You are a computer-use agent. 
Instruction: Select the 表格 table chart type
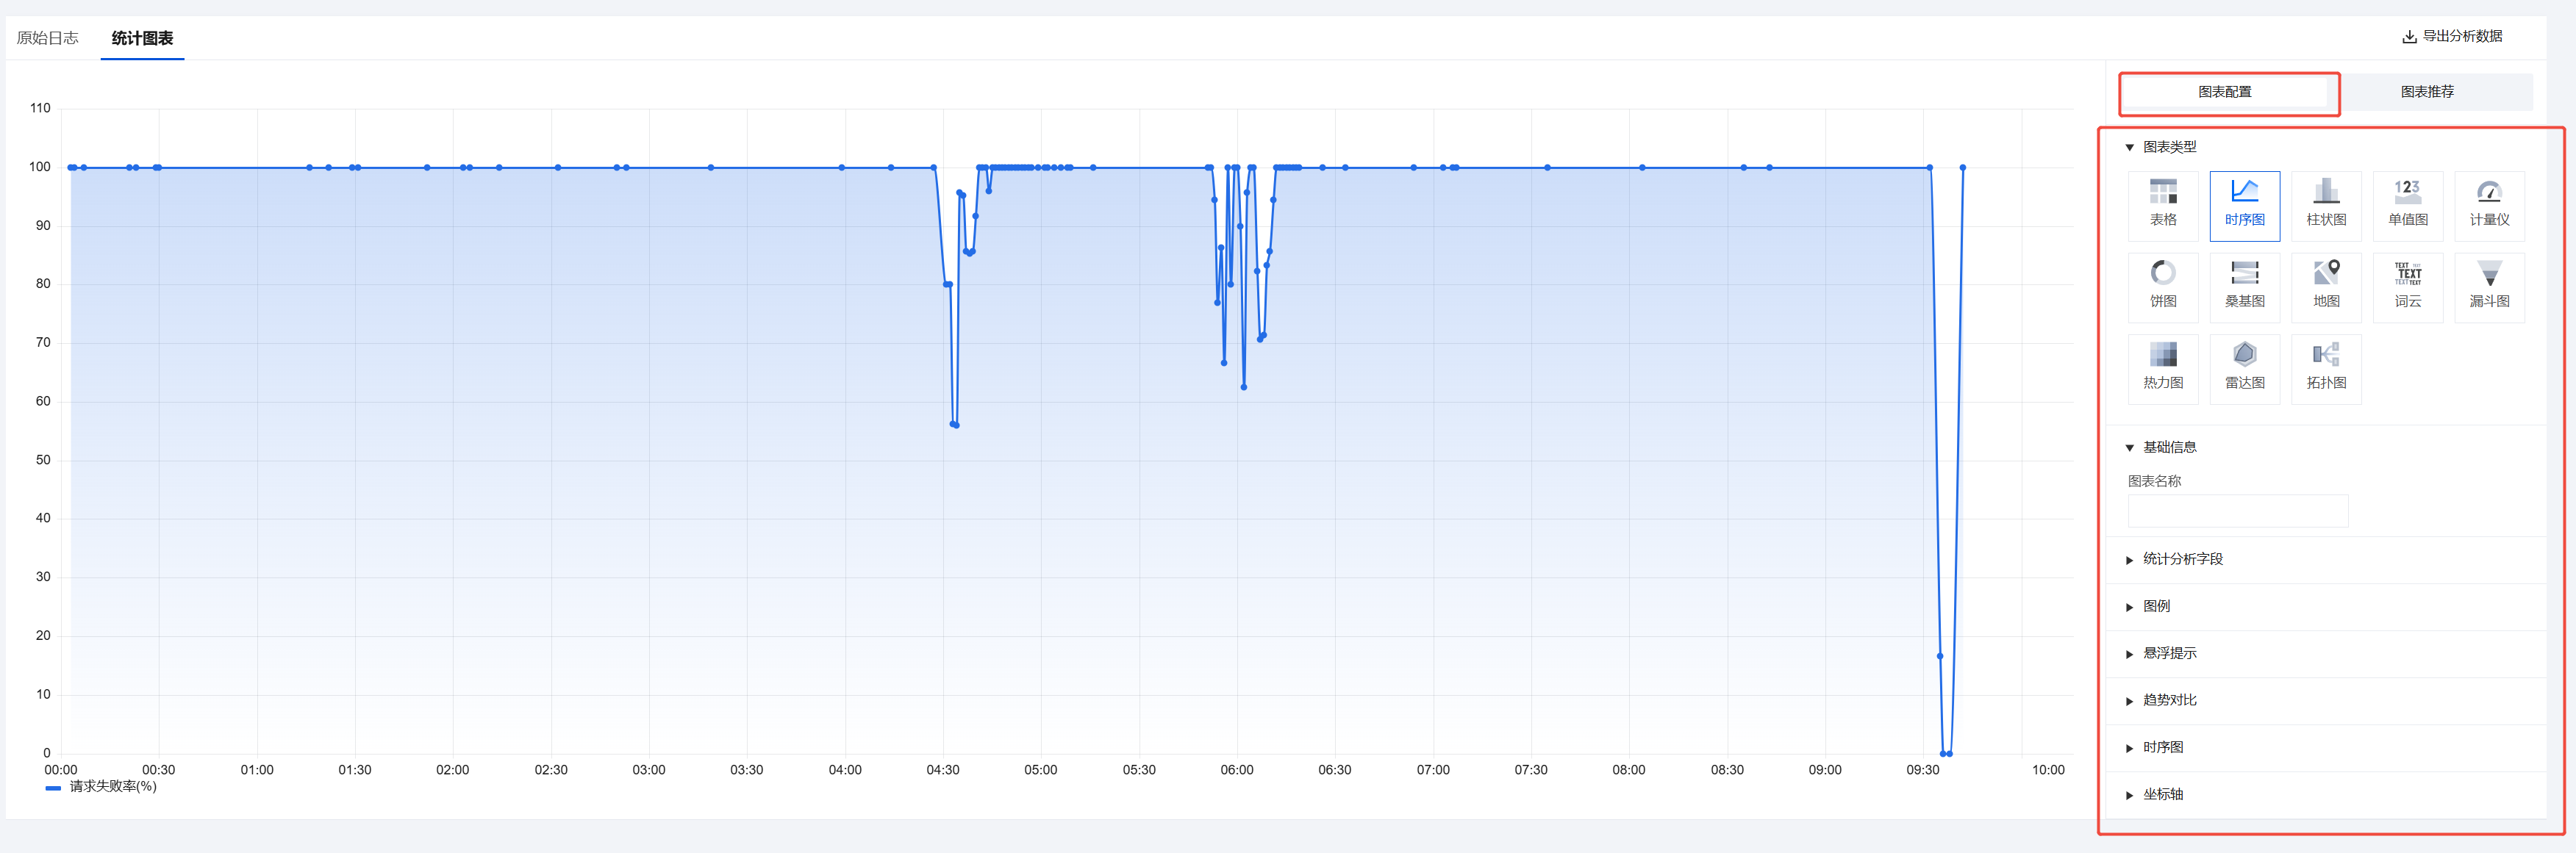pos(2163,205)
